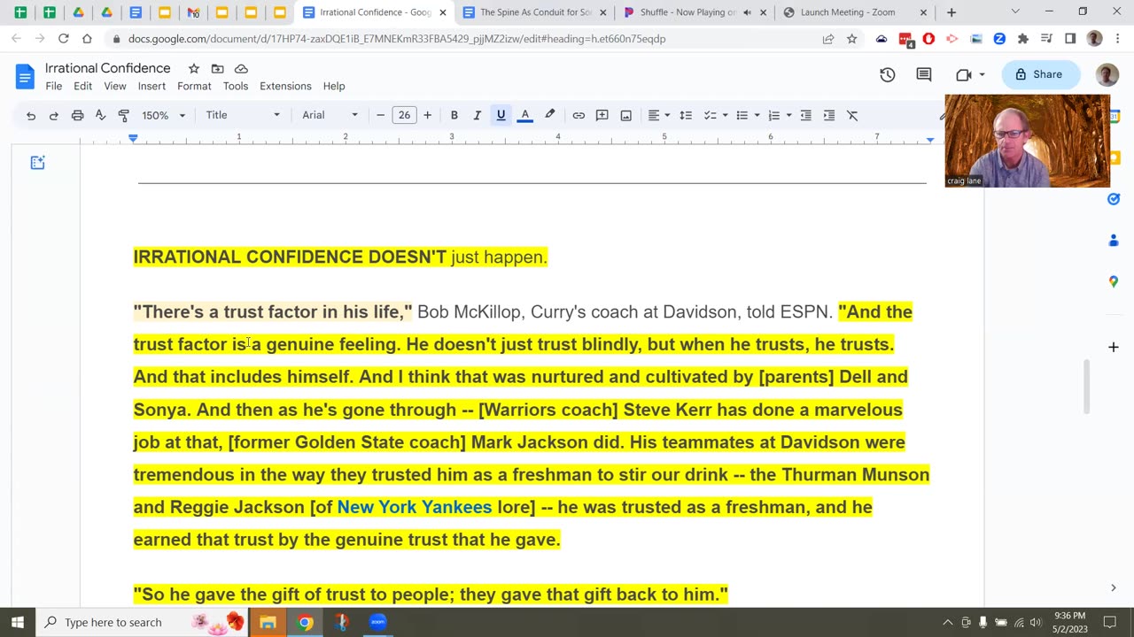
Task: Open the Tasks sidebar panel
Action: click(x=1114, y=199)
